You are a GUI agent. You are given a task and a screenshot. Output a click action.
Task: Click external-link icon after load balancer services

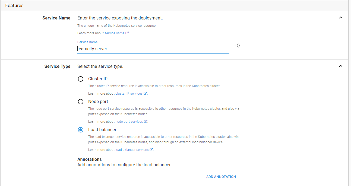pyautogui.click(x=151, y=150)
